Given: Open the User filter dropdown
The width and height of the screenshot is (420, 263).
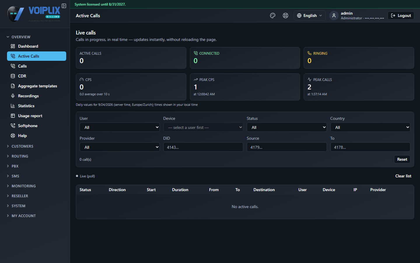Looking at the screenshot, I should [x=120, y=127].
